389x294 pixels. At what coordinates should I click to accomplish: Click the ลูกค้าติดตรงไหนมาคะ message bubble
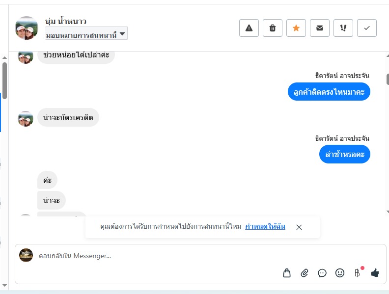(329, 92)
